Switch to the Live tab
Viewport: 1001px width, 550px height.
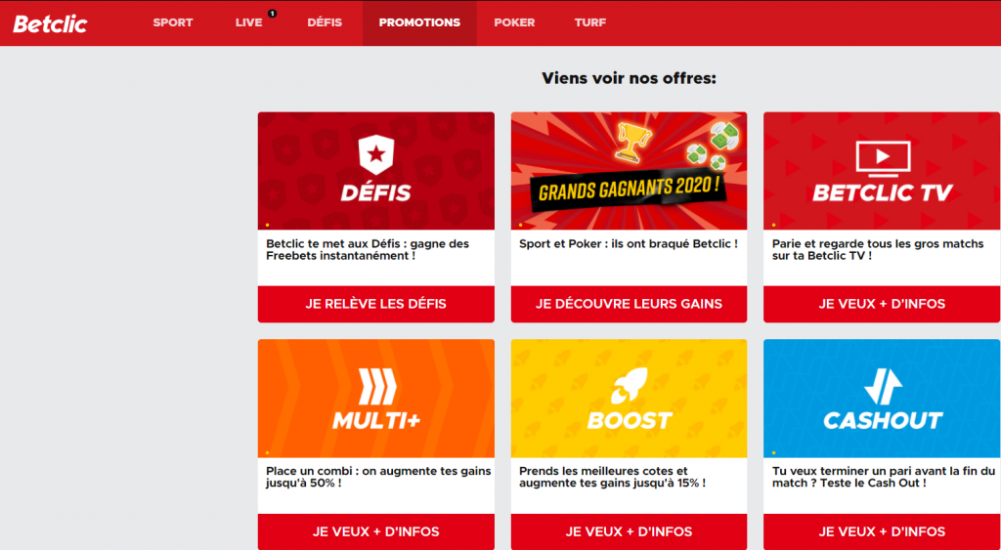(249, 23)
